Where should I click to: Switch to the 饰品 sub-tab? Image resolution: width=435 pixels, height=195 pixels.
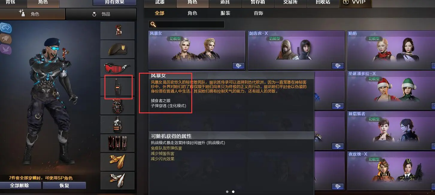[101, 14]
